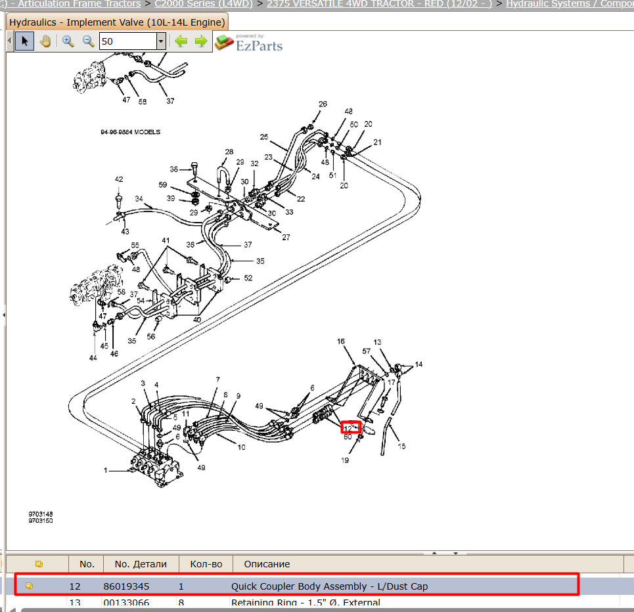
Task: Sort by the Кол-во column header
Action: 206,564
